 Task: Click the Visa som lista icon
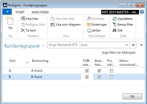pos(52,19)
